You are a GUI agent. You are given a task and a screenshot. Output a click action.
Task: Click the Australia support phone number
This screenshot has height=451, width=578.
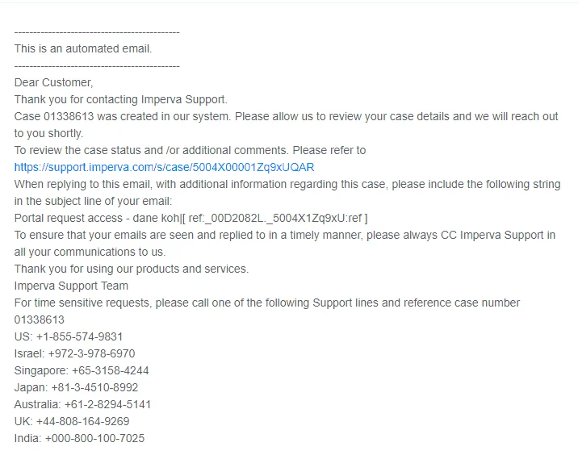(x=107, y=404)
